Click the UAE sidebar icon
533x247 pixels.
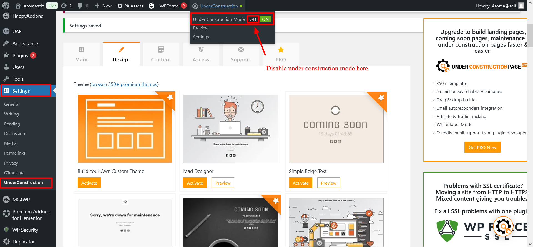pos(6,31)
